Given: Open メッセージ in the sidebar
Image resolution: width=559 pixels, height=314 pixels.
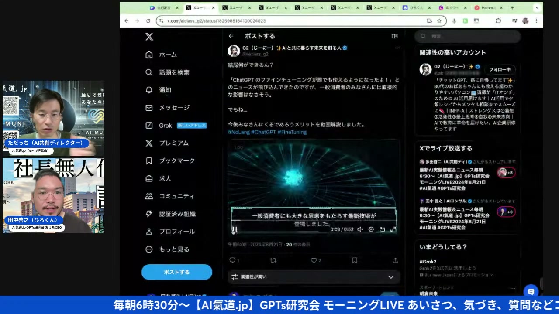Looking at the screenshot, I should pos(167,108).
